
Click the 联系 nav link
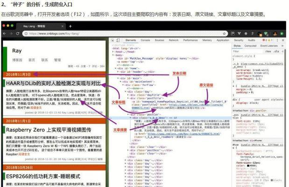coord(44,60)
